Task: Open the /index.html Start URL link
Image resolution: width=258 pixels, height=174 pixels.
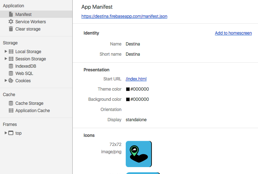Action: pos(136,79)
